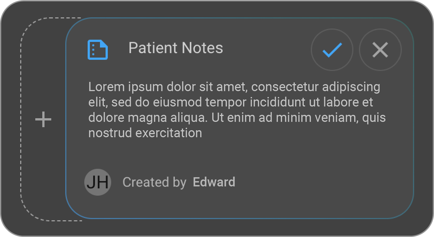Click the author name Edward
Screen dimensions: 434x237
(214, 182)
